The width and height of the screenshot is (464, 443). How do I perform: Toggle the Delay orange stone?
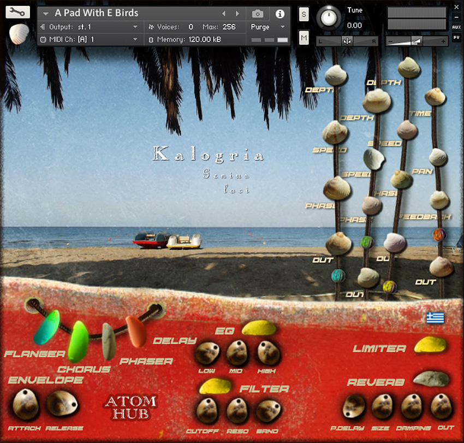pyautogui.click(x=136, y=331)
